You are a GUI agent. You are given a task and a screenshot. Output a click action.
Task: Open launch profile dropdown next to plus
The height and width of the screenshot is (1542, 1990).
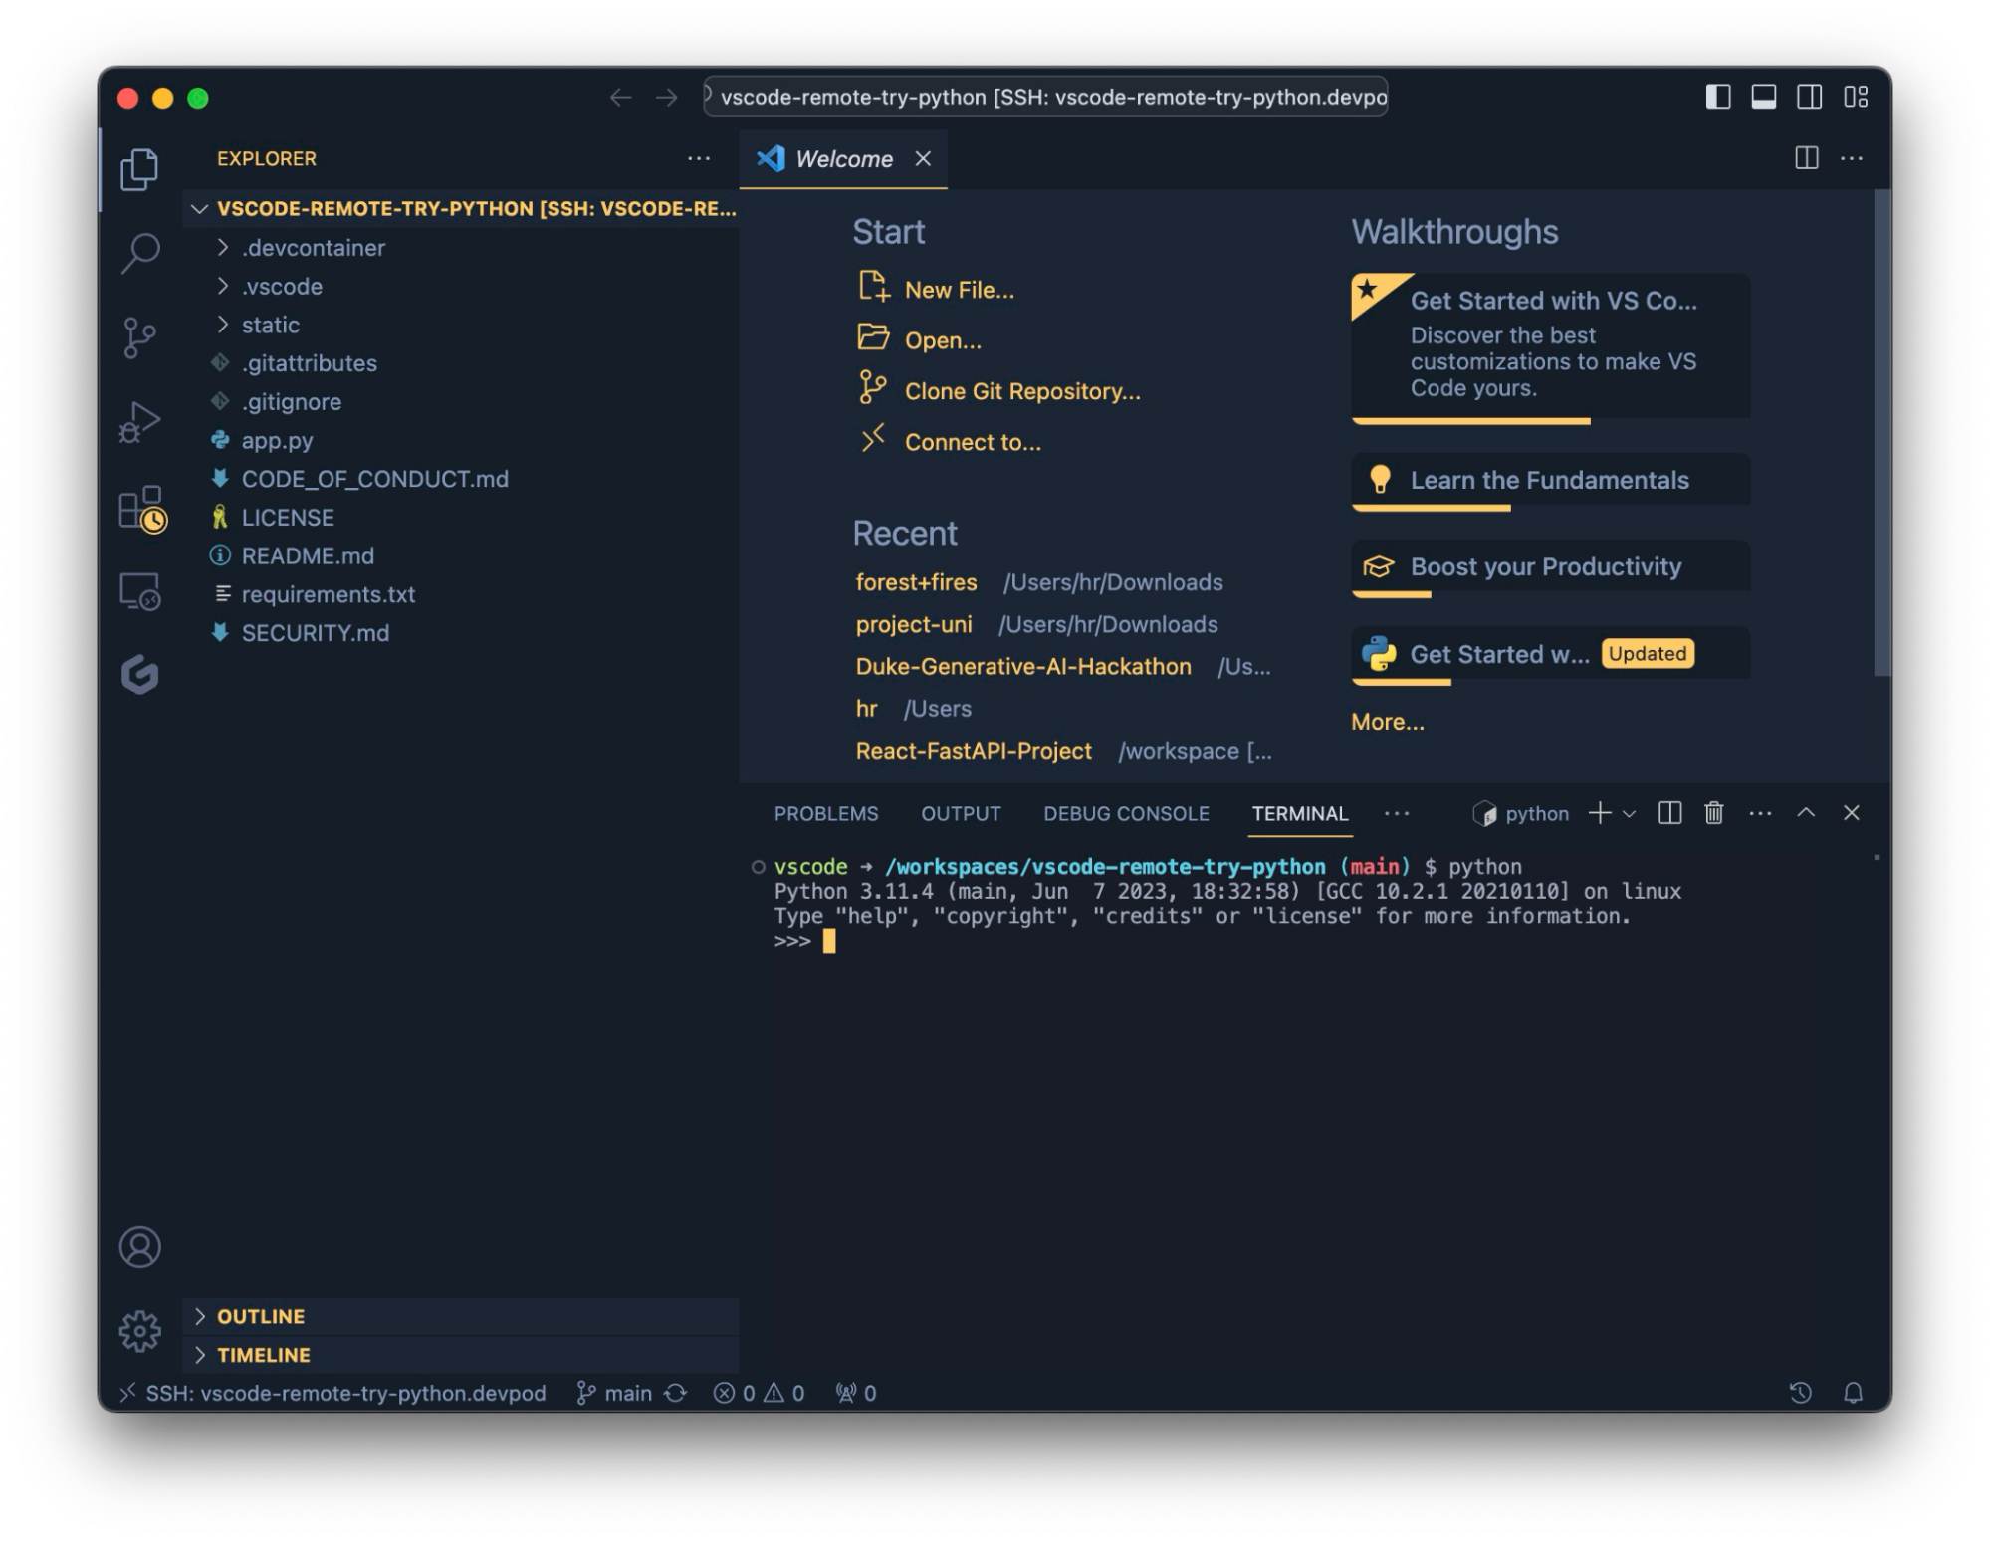[x=1630, y=814]
